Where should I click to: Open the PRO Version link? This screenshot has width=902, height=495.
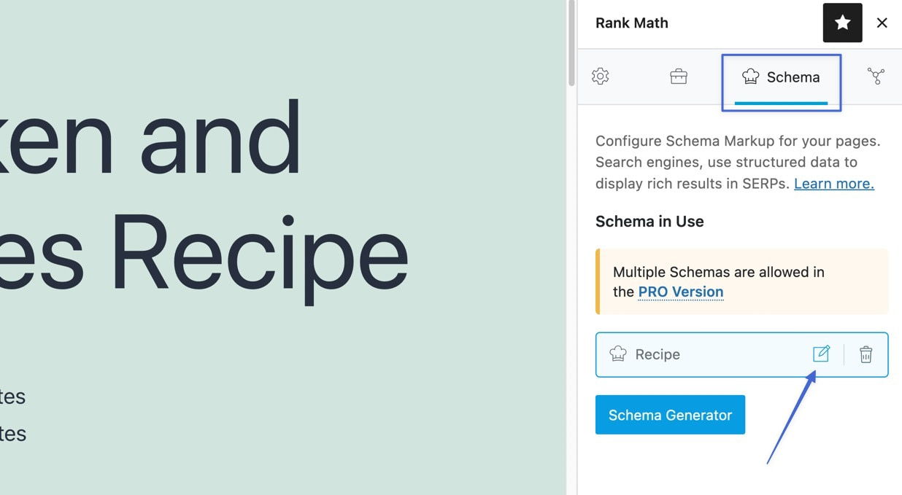(680, 292)
